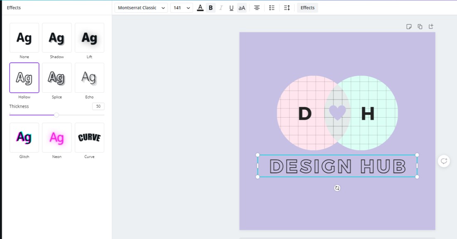Image resolution: width=457 pixels, height=239 pixels.
Task: Apply the Lift text effect
Action: (89, 38)
